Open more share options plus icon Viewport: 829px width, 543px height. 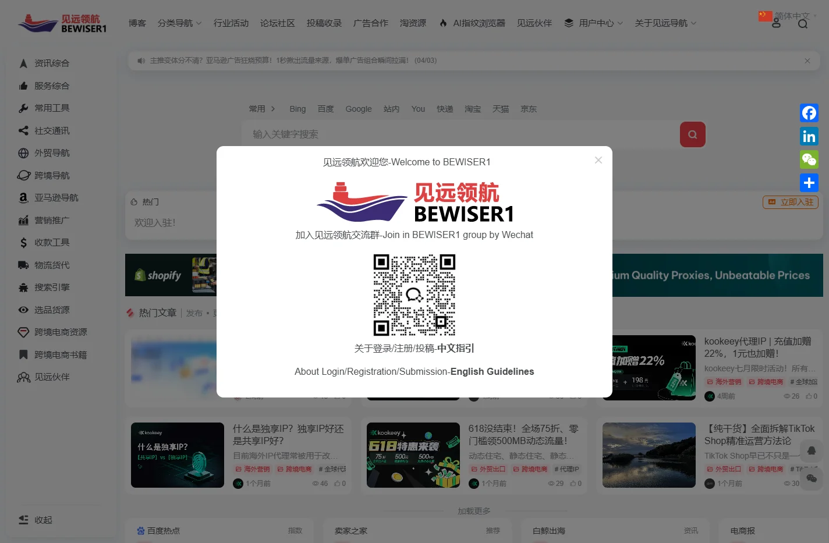pyautogui.click(x=809, y=183)
